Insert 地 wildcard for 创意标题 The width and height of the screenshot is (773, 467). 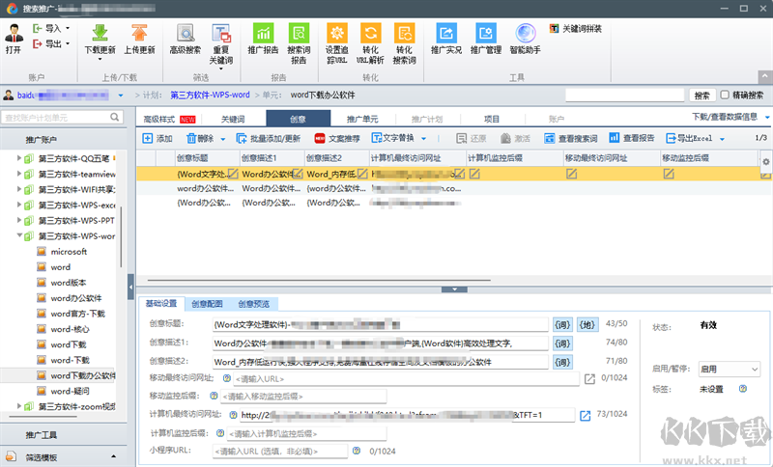(587, 325)
